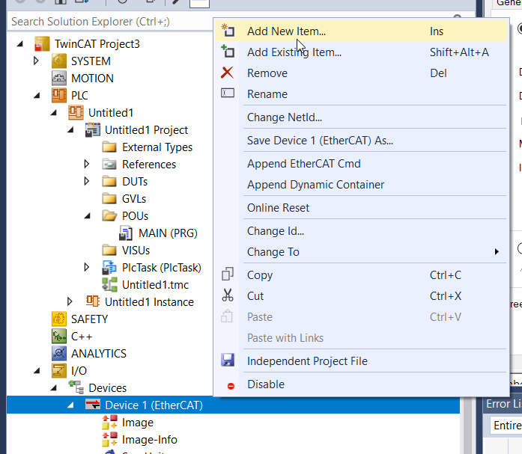
Task: Choose Save Device 1 (EtherCAT) As
Action: click(361, 141)
